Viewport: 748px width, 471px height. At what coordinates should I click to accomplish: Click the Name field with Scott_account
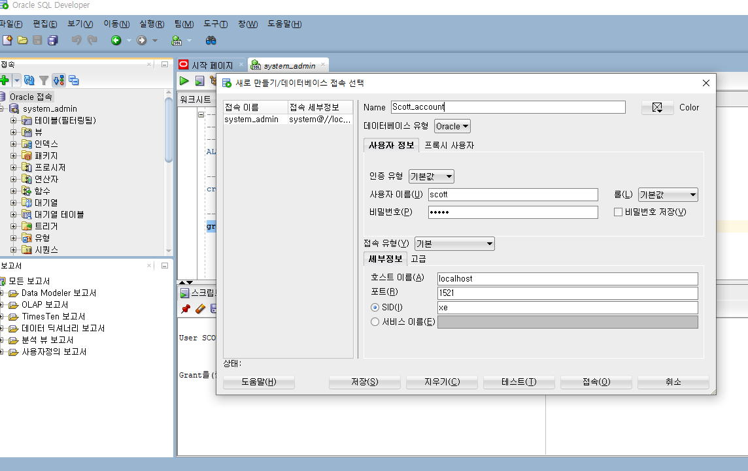(508, 107)
